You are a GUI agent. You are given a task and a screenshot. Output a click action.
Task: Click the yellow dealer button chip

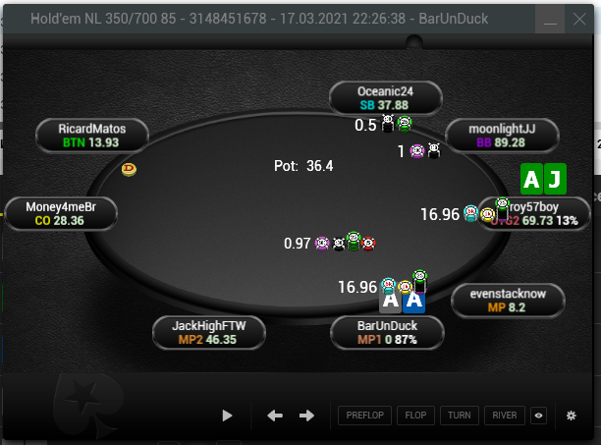coord(129,169)
